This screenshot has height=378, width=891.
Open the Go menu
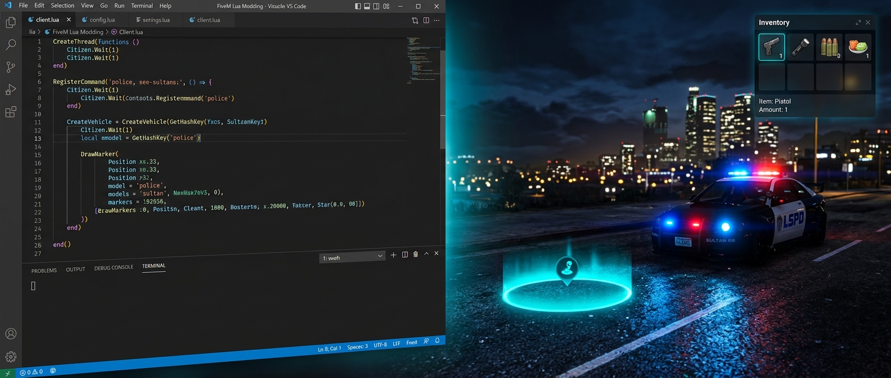[x=104, y=6]
